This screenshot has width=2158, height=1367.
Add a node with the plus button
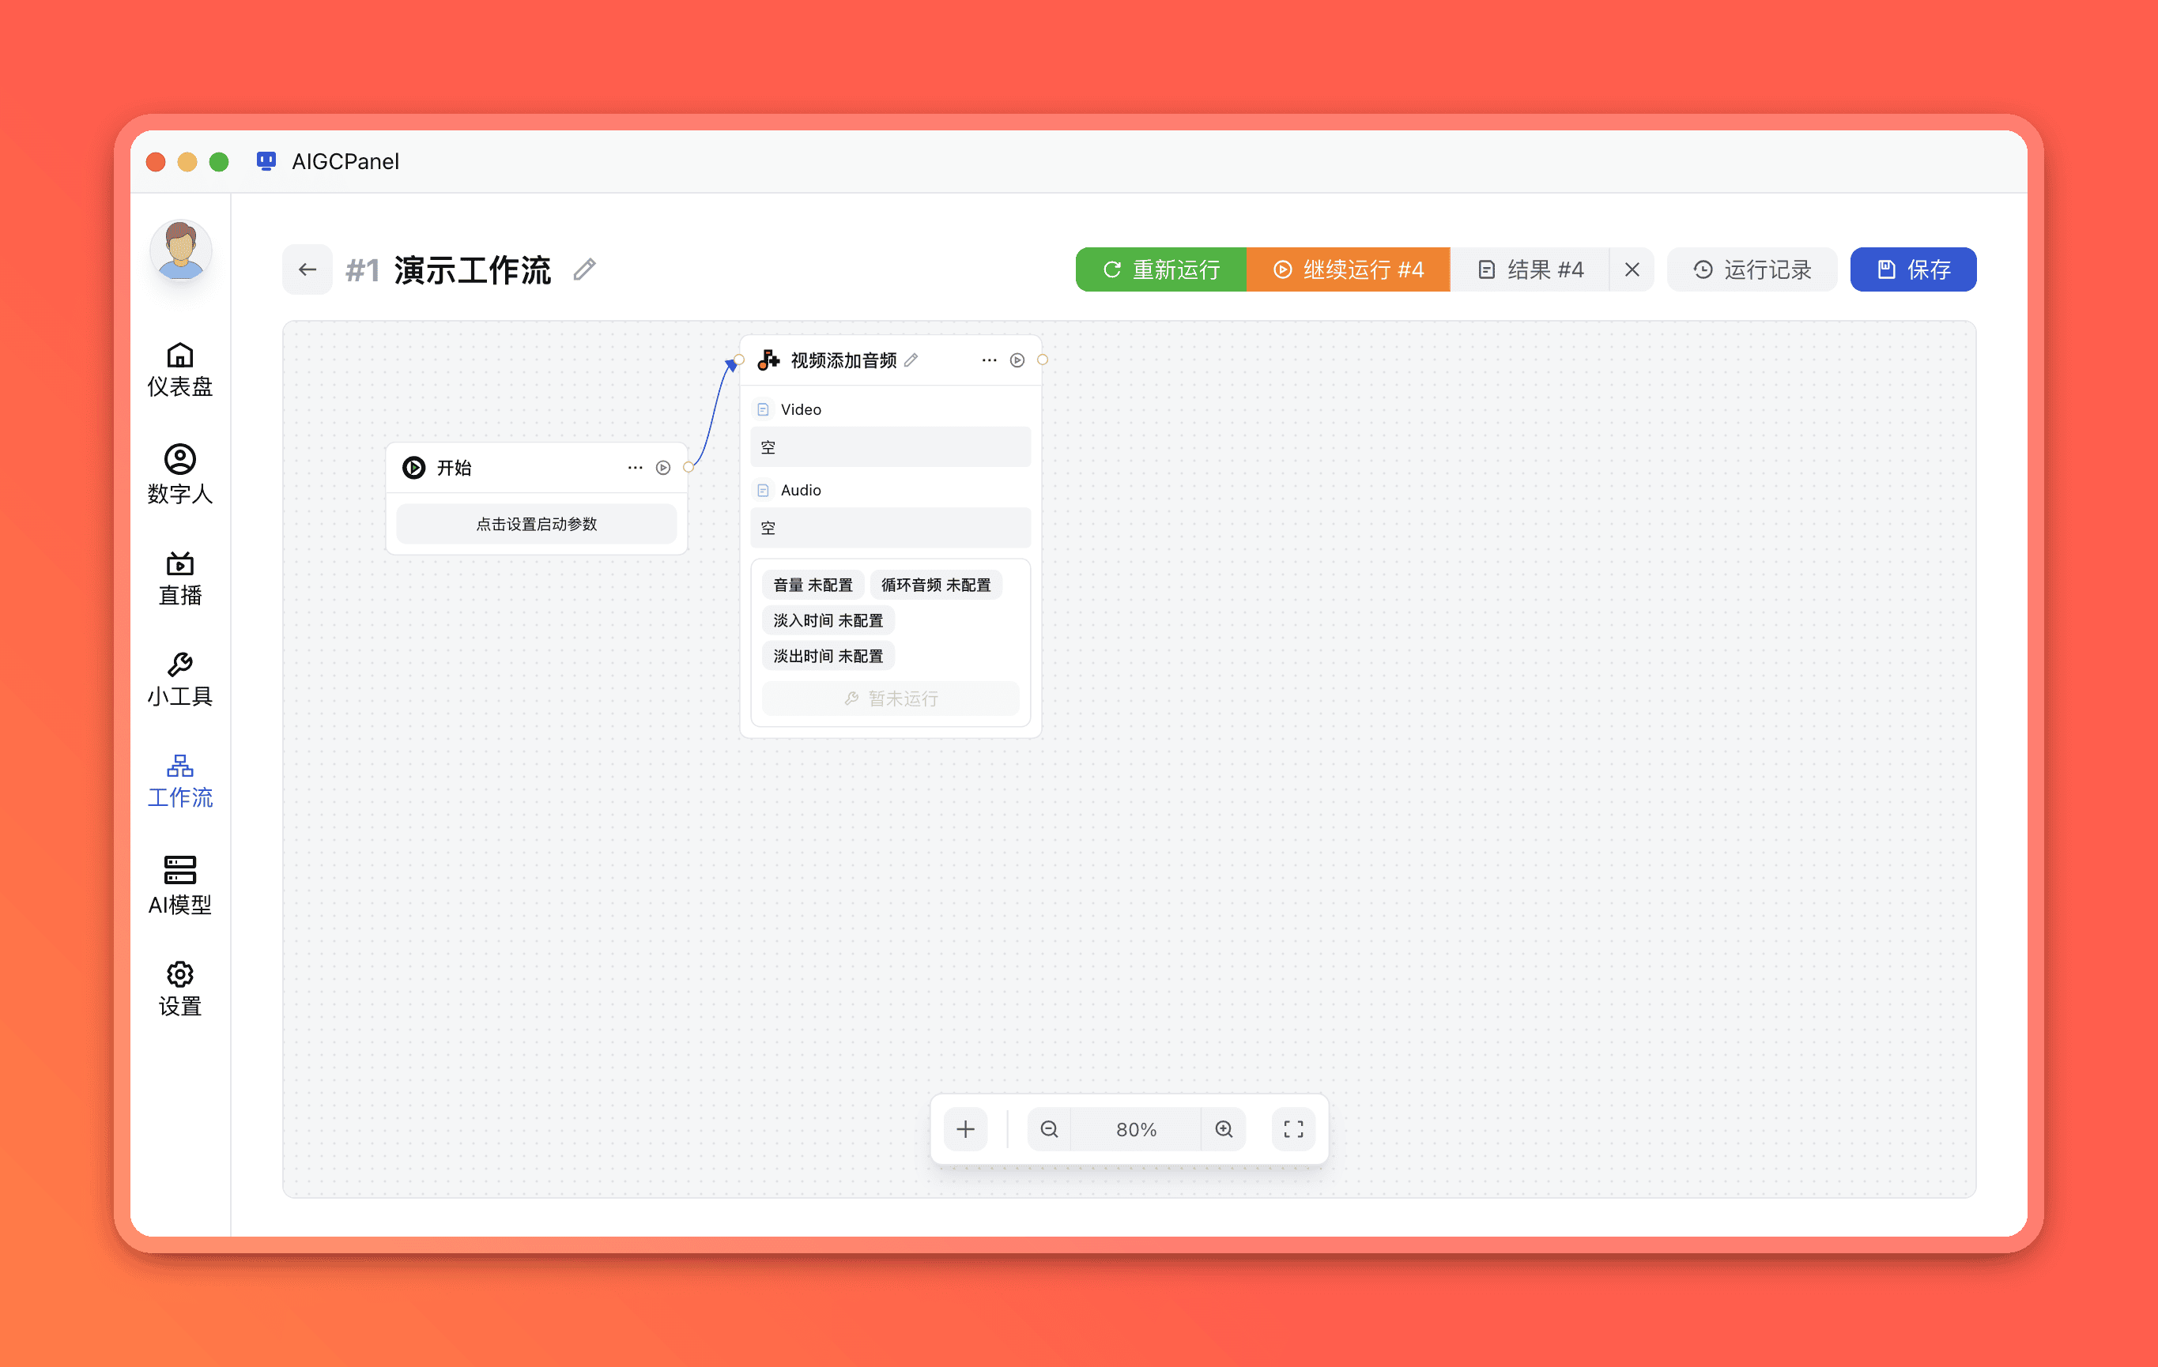click(x=965, y=1130)
